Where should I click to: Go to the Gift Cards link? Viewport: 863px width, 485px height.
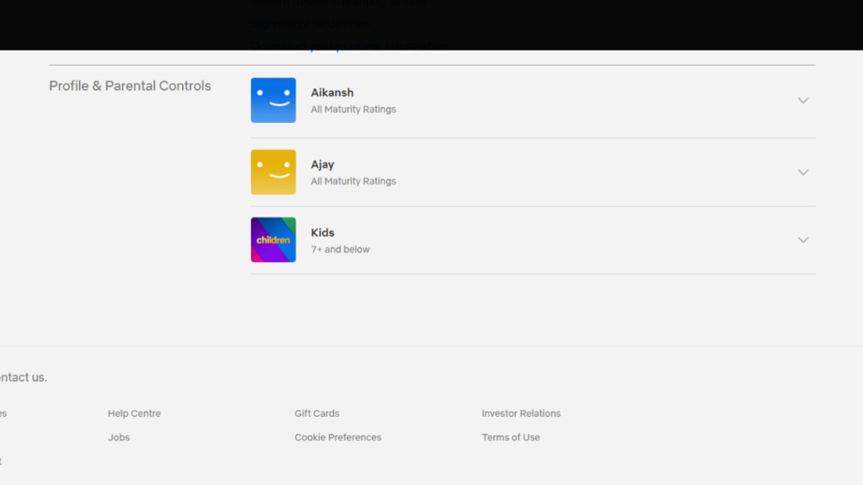coord(317,413)
